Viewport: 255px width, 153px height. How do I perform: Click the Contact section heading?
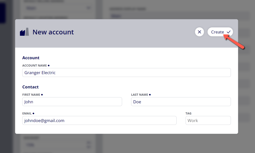tap(31, 87)
